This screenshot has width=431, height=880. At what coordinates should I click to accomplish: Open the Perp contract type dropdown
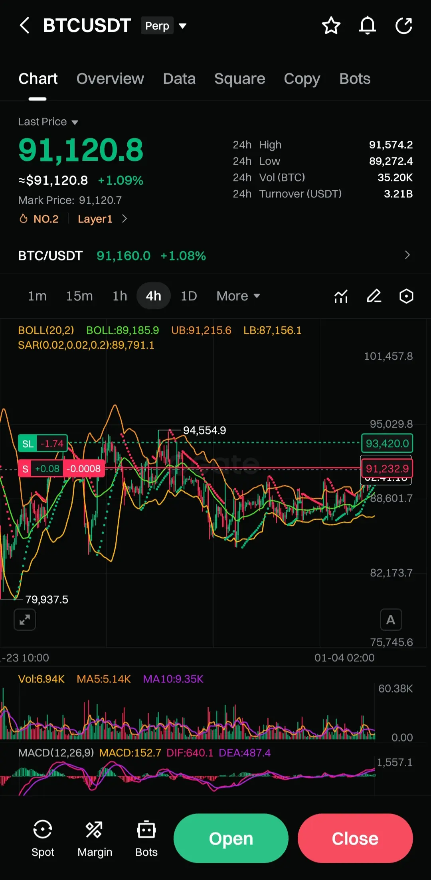coord(164,26)
